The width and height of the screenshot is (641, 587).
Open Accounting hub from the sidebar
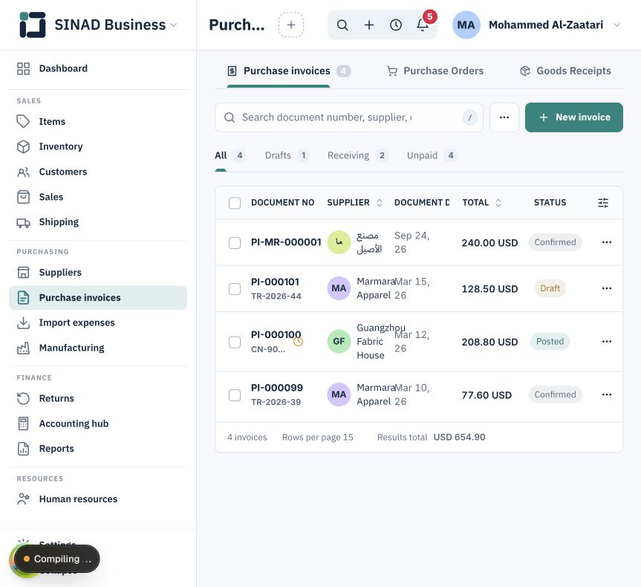pos(98,424)
